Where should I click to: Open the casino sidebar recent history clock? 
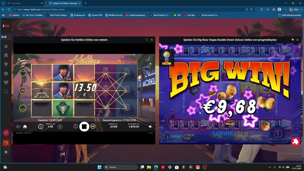tap(6, 73)
